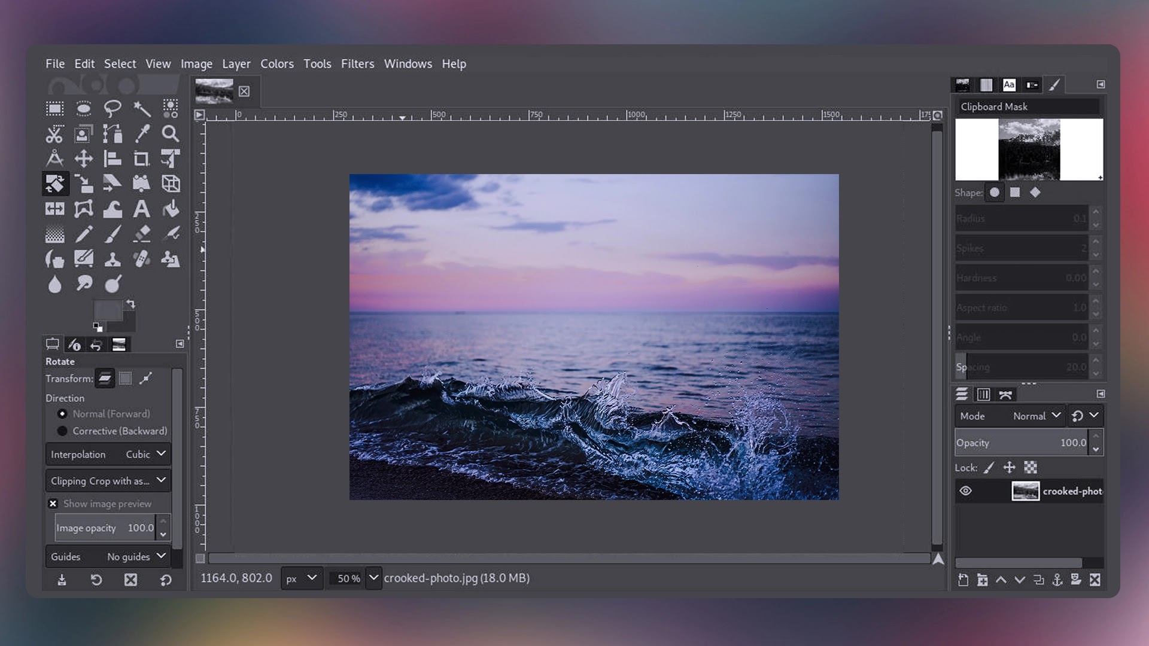Reset tool options to defaults
Viewport: 1149px width, 646px height.
(166, 580)
